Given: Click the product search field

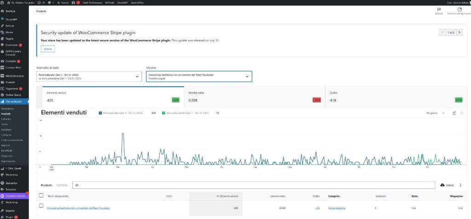Looking at the screenshot, I should pyautogui.click(x=253, y=185).
